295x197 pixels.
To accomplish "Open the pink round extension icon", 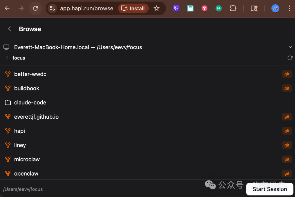I will click(204, 8).
